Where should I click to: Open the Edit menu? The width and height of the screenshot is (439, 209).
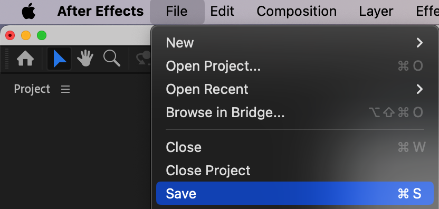point(222,12)
